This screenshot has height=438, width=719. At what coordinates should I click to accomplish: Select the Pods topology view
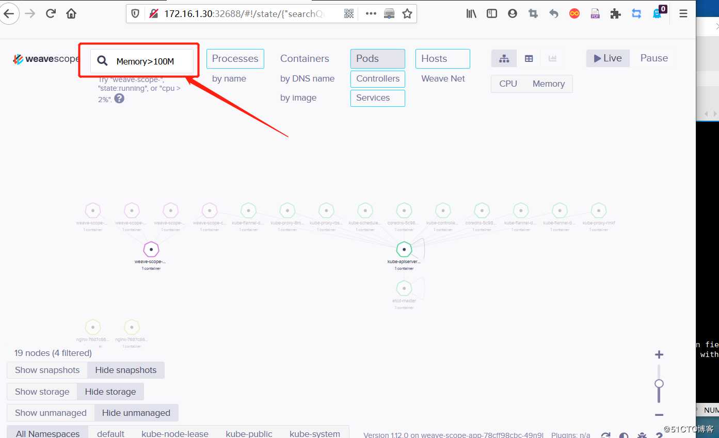pyautogui.click(x=378, y=59)
